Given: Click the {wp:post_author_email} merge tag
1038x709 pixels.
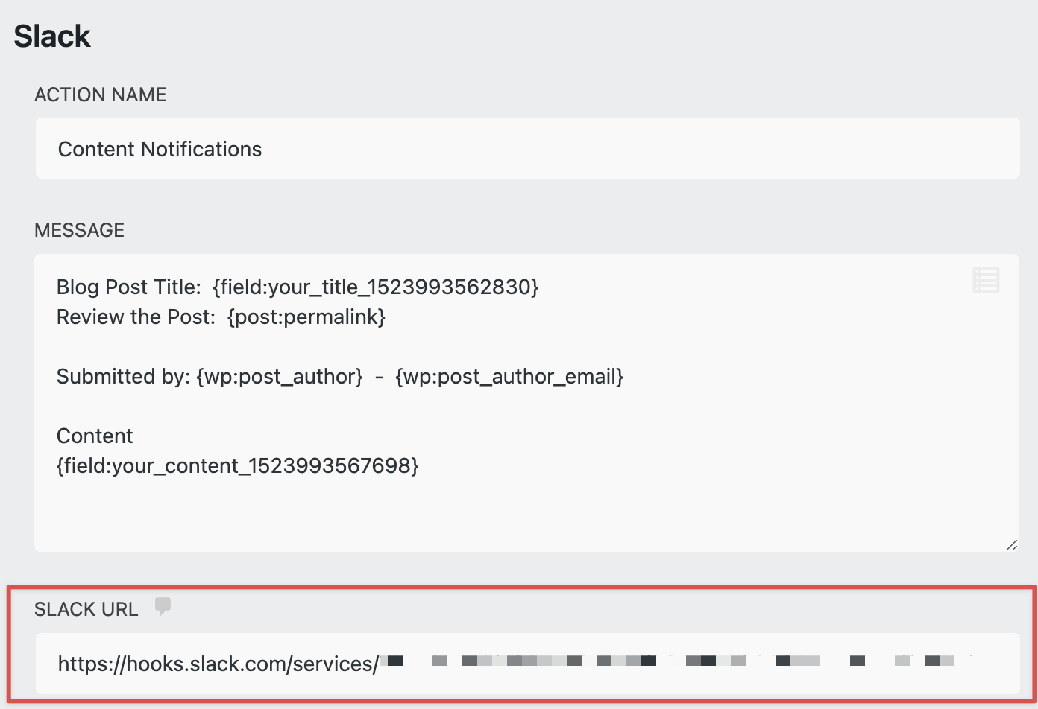Looking at the screenshot, I should pyautogui.click(x=509, y=376).
